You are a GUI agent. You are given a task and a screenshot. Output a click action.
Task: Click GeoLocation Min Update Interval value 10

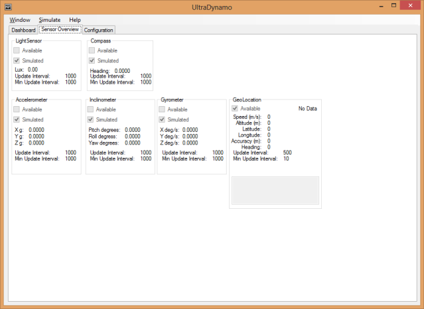click(x=286, y=158)
